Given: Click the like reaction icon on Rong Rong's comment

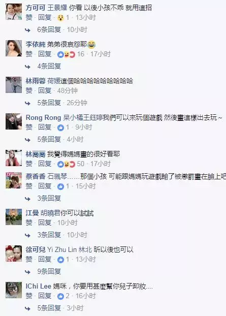Looking at the screenshot, I should click(x=60, y=128).
